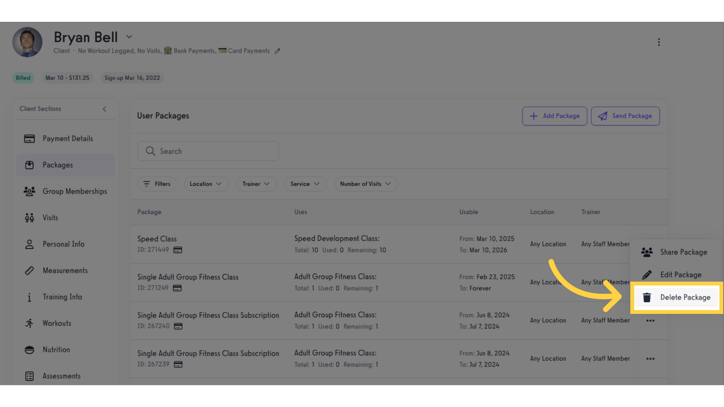Open the Measurements section

click(x=65, y=271)
